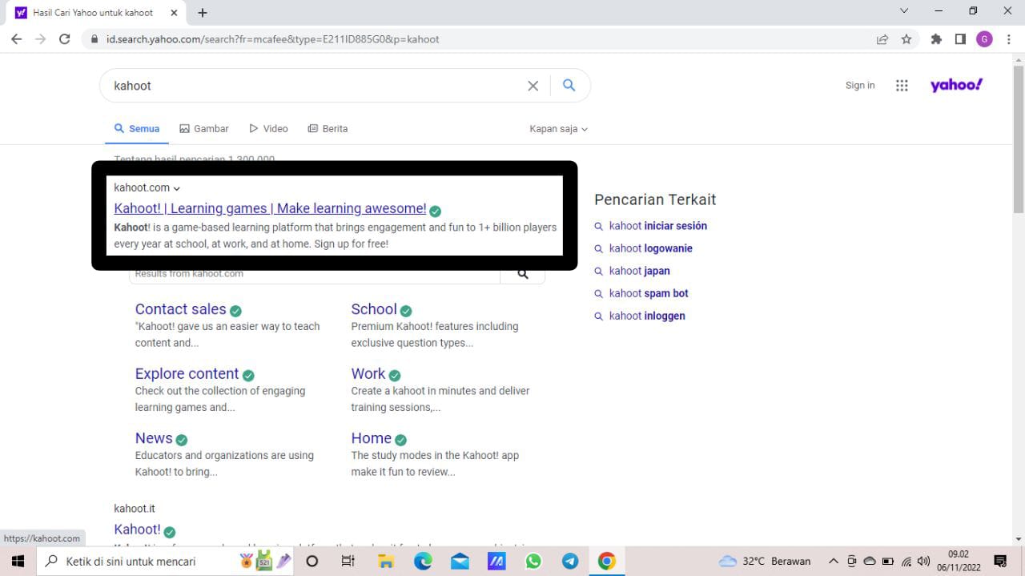Open Chrome tab search chevron
This screenshot has height=576, width=1025.
pos(904,11)
